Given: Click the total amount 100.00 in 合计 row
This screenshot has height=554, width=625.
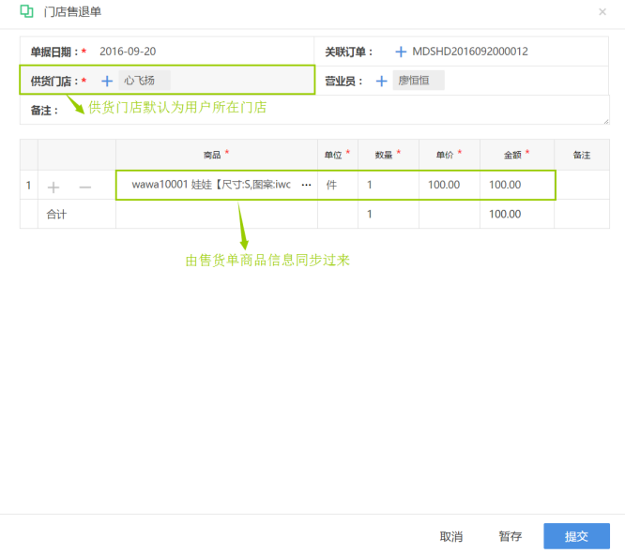Looking at the screenshot, I should pyautogui.click(x=505, y=215).
